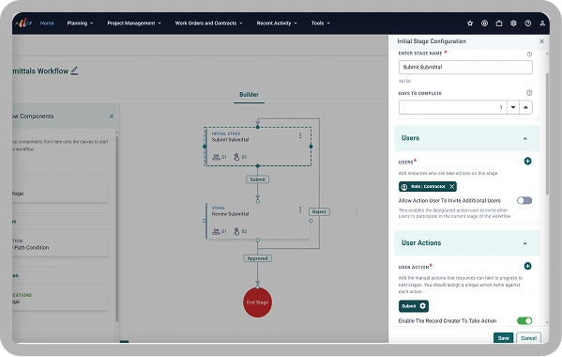Click the components panel vertical scrollbar

coord(117,228)
